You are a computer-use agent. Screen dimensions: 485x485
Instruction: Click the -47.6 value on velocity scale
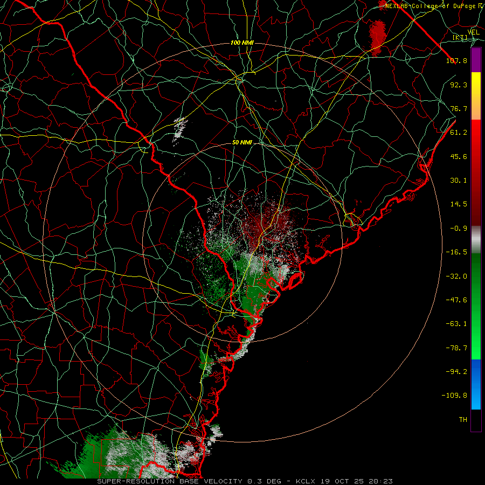[456, 300]
